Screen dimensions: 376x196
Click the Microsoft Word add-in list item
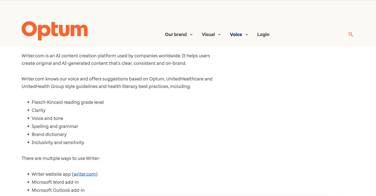[55, 182]
